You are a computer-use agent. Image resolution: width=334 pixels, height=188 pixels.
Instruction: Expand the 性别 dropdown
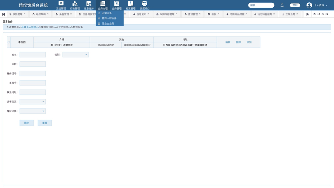coord(76,55)
